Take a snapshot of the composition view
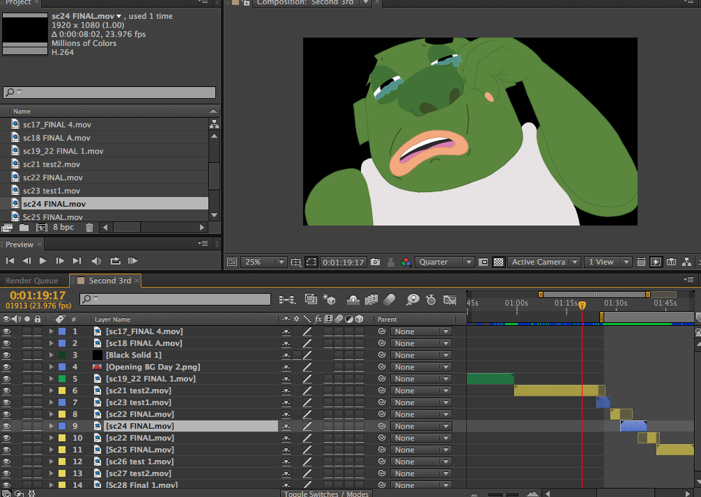 click(376, 262)
